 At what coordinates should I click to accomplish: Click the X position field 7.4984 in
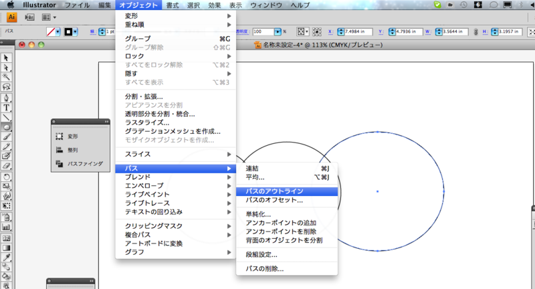pyautogui.click(x=358, y=31)
